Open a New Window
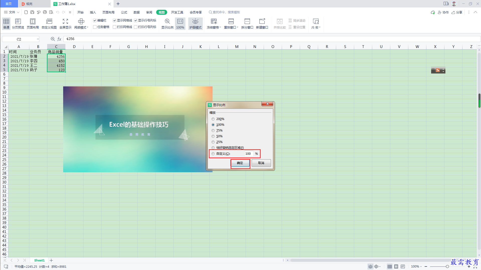 [262, 24]
